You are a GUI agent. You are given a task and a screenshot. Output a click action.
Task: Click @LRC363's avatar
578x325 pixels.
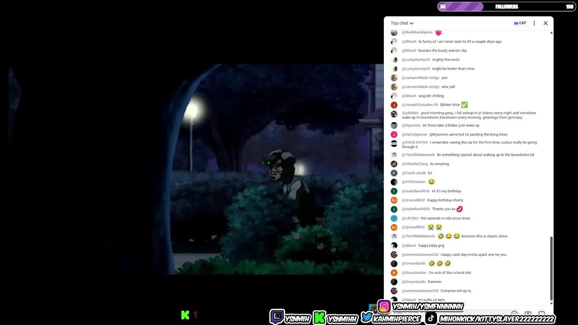coord(394,218)
